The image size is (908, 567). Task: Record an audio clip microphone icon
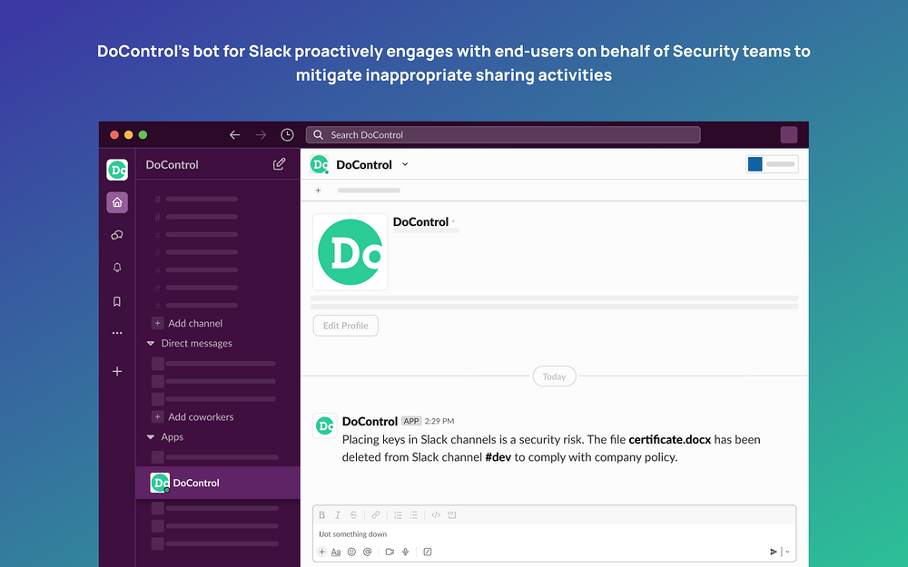click(405, 552)
